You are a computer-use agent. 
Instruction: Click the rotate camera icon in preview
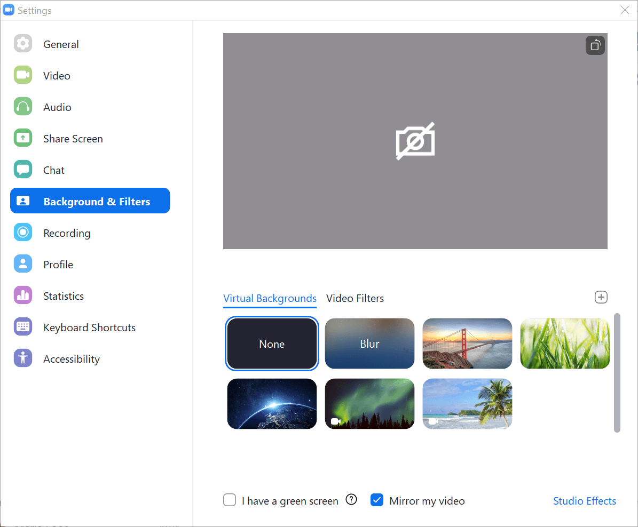tap(595, 45)
